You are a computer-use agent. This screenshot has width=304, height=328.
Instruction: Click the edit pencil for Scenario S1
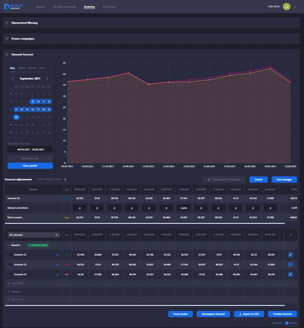(x=290, y=254)
